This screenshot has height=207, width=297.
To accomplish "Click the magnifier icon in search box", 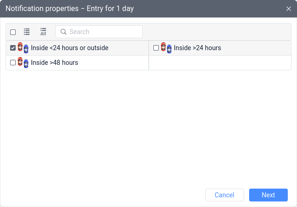I will click(64, 32).
